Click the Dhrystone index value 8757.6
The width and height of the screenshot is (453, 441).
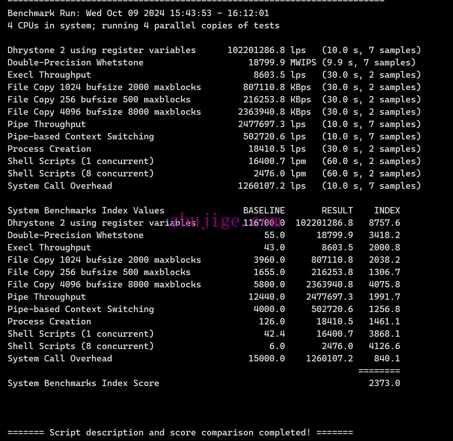384,223
